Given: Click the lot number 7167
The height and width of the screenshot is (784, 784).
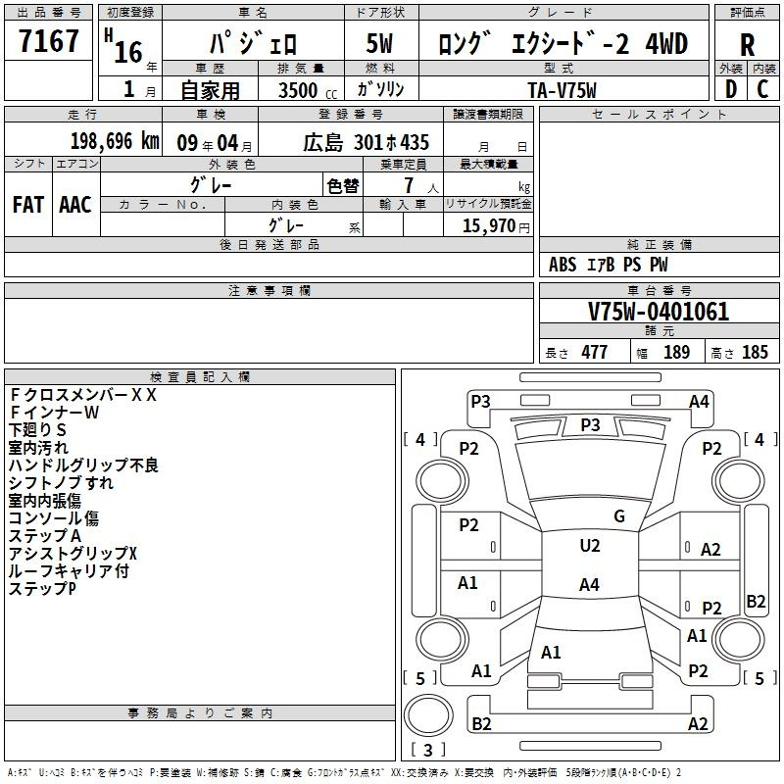Looking at the screenshot, I should (48, 41).
